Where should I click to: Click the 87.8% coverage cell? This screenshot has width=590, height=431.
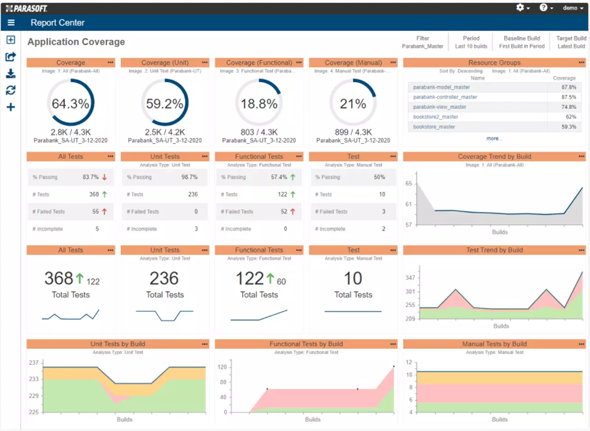pos(568,87)
